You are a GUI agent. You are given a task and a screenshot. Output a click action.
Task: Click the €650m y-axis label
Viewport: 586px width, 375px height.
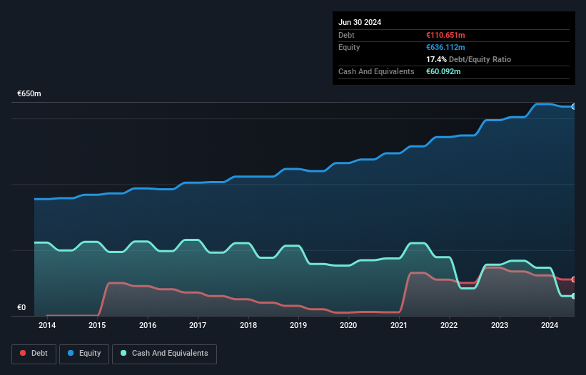point(29,94)
